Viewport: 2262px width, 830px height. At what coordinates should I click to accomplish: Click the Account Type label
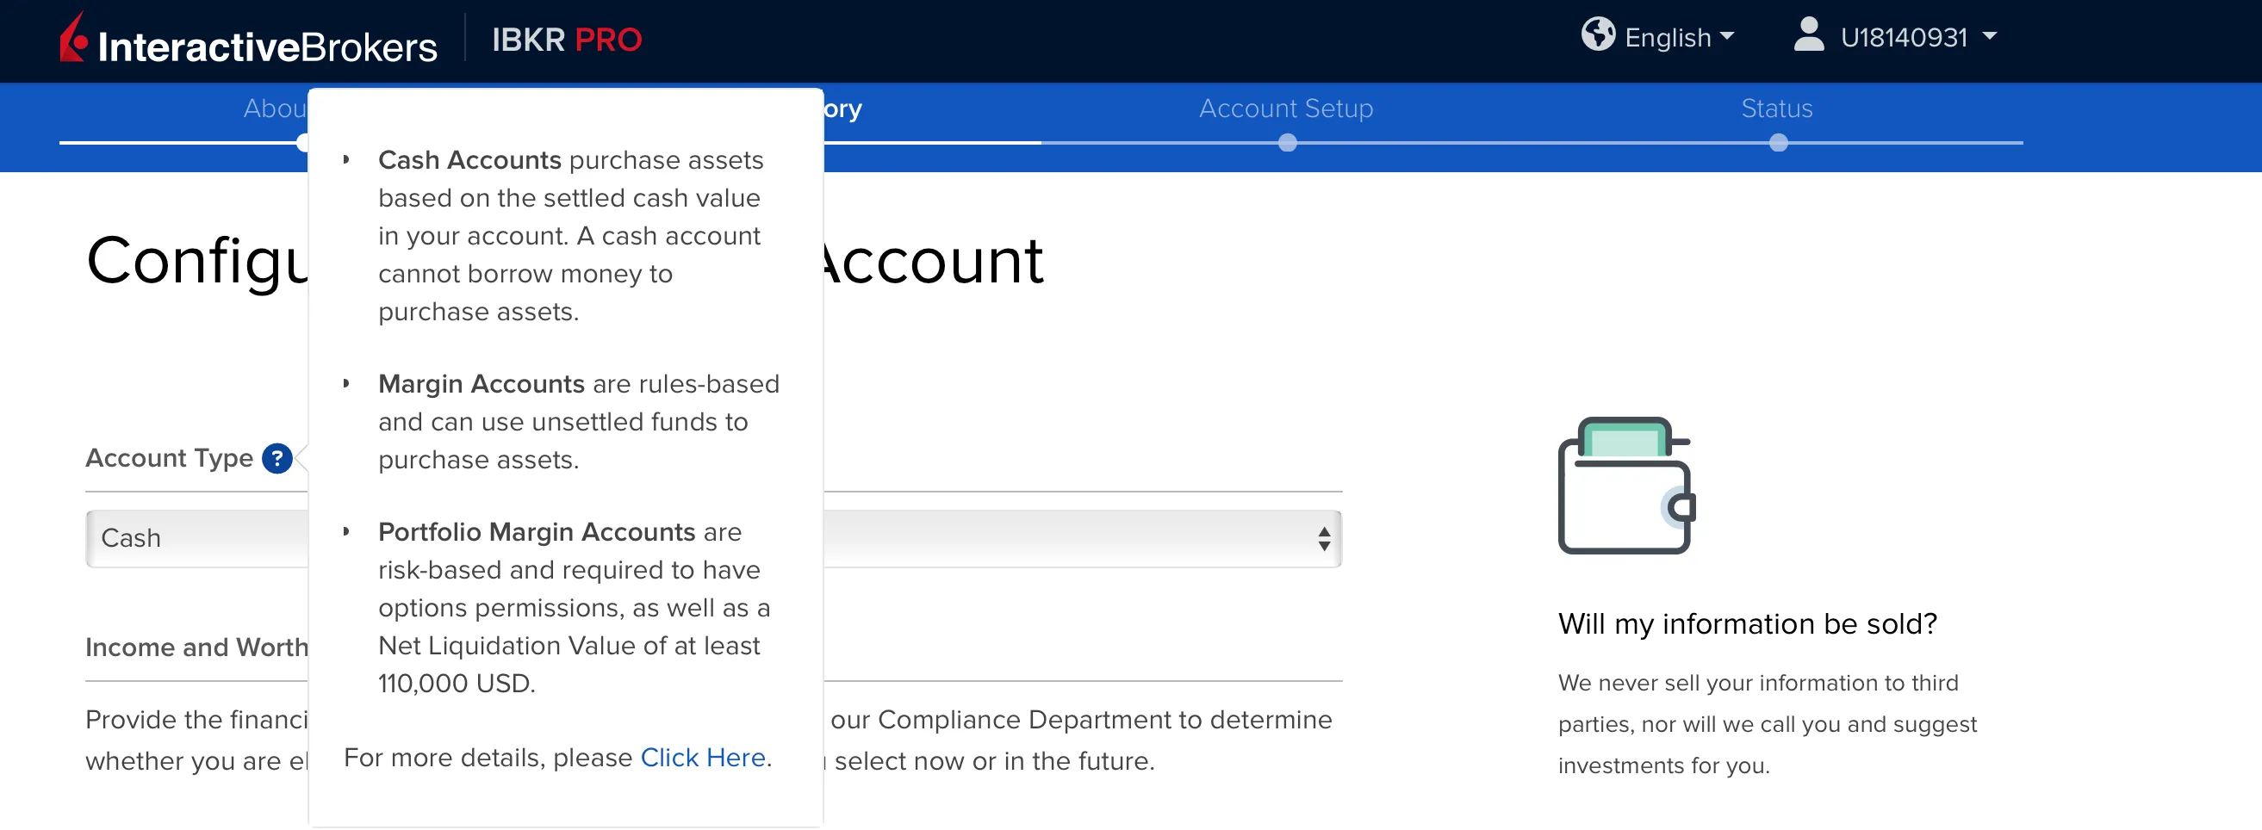click(169, 458)
